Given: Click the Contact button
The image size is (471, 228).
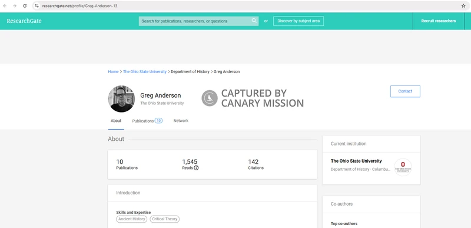Looking at the screenshot, I should coord(405,91).
